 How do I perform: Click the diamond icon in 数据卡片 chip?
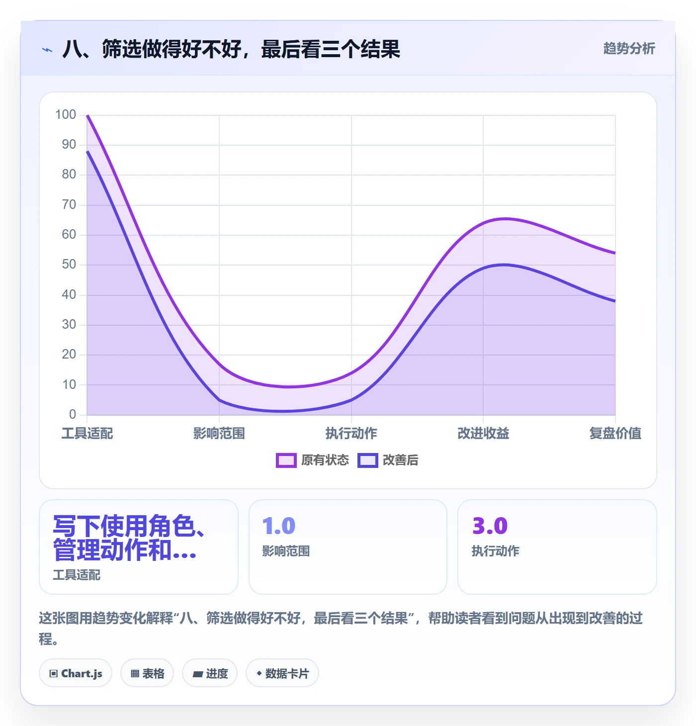tap(259, 673)
